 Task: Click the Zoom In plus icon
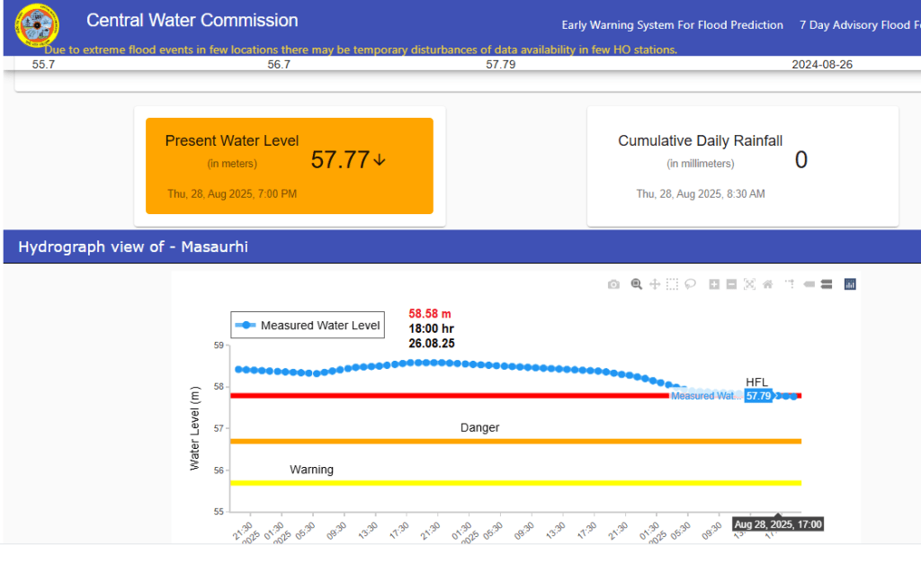tap(714, 284)
